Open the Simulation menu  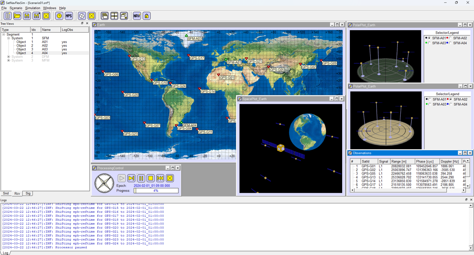[x=33, y=8]
